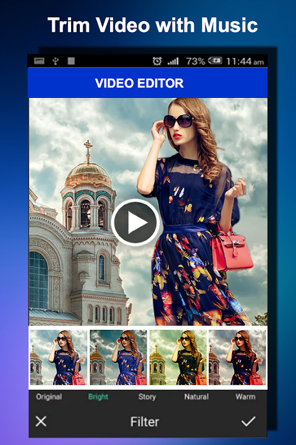Choose the second, teal-tinted filter thumbnail
Viewport: 296px width, 445px height.
pos(118,357)
